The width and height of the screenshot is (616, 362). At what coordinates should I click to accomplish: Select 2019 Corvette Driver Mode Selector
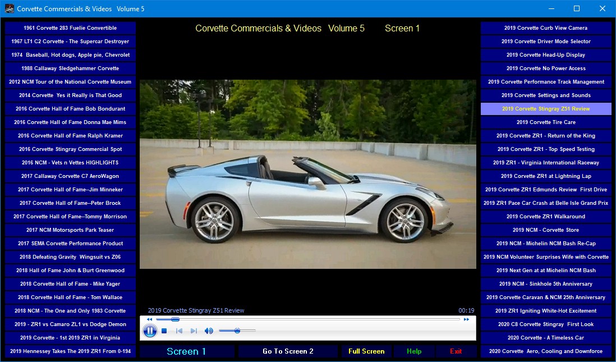click(546, 42)
